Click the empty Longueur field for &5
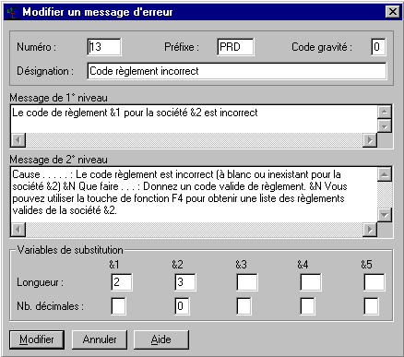404x357 pixels. point(374,282)
